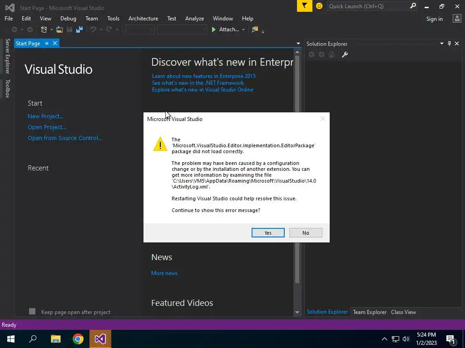Click the Open File toolbar icon

[59, 29]
